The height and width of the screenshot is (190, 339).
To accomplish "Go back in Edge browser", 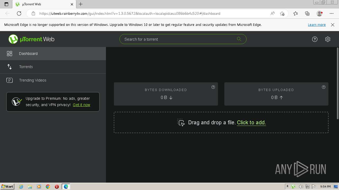I will point(7,13).
